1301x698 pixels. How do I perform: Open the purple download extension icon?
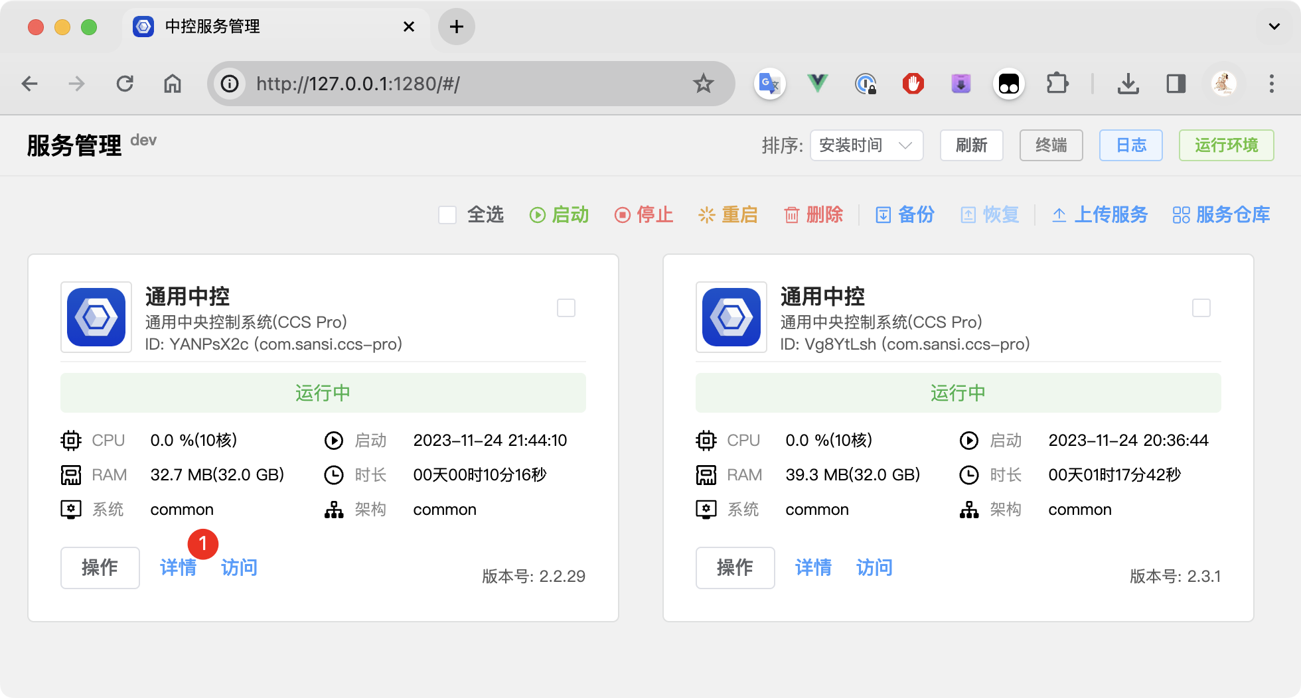click(x=961, y=84)
